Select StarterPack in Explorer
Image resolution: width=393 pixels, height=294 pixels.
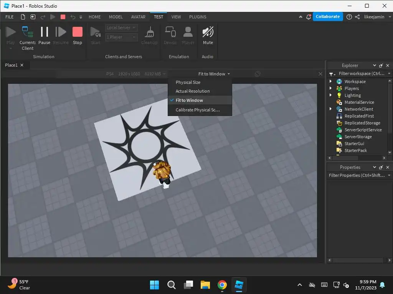pos(355,150)
